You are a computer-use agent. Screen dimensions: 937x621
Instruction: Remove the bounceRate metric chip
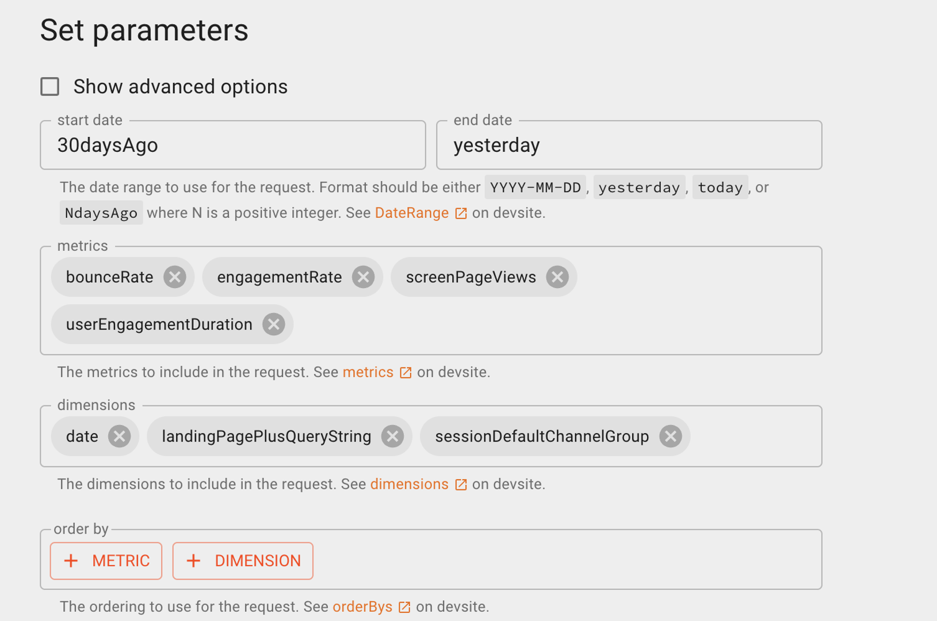[174, 277]
